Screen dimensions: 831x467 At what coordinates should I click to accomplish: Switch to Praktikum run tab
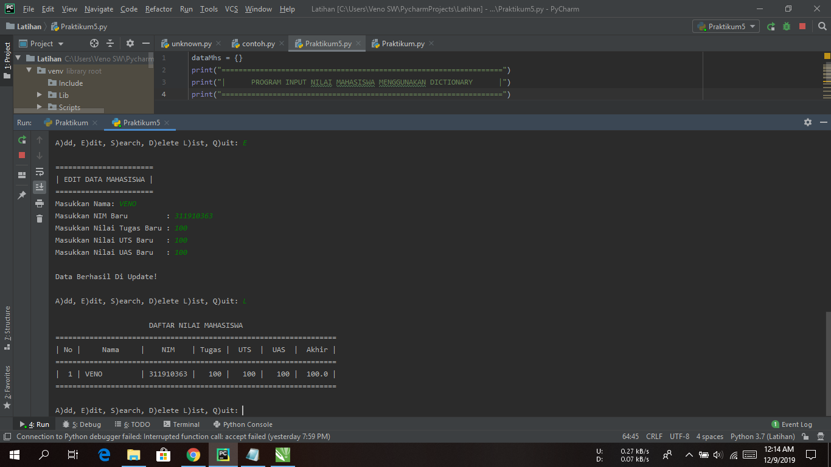[71, 122]
